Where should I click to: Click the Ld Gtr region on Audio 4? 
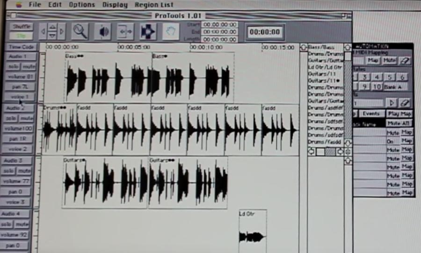click(x=253, y=231)
